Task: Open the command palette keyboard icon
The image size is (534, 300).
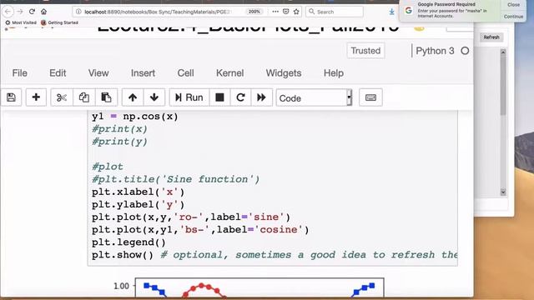Action: coord(370,97)
